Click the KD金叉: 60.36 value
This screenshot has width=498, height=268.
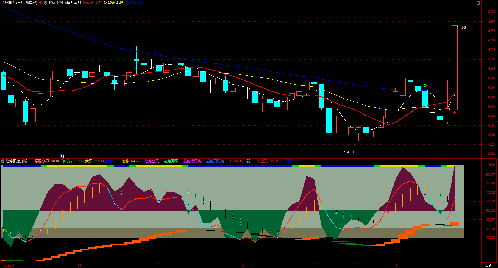click(267, 161)
